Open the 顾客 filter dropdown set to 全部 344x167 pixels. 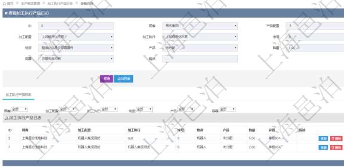[x=19, y=109]
